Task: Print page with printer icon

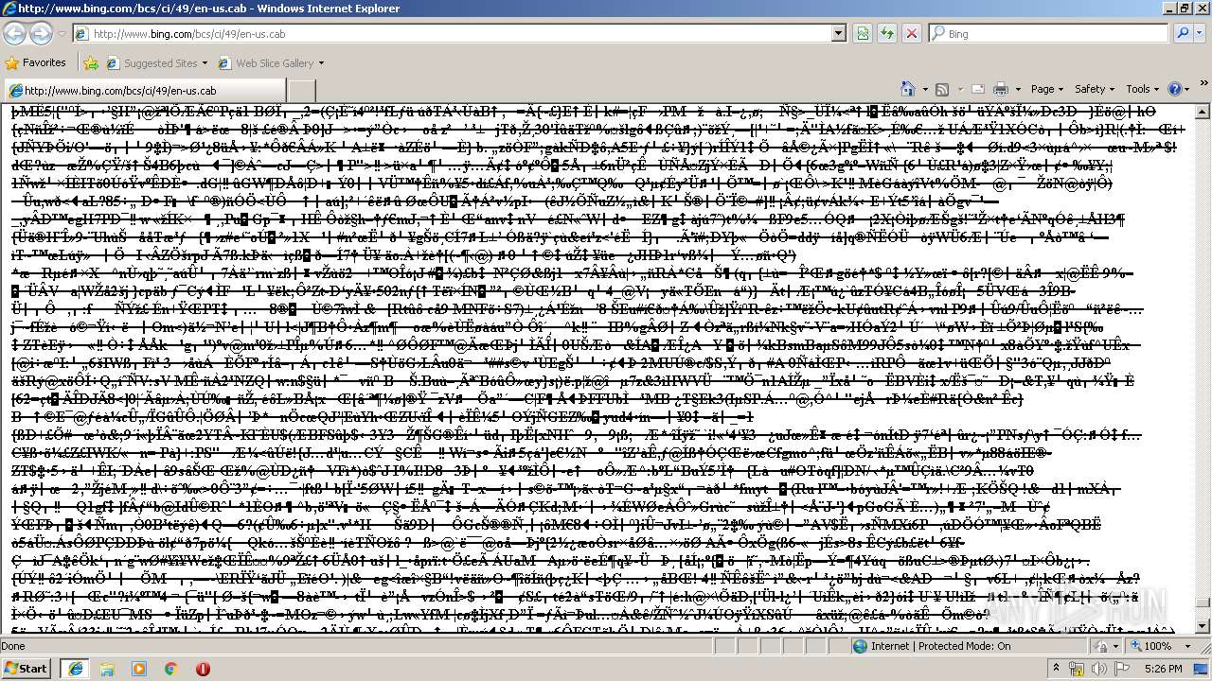Action: tap(1001, 89)
